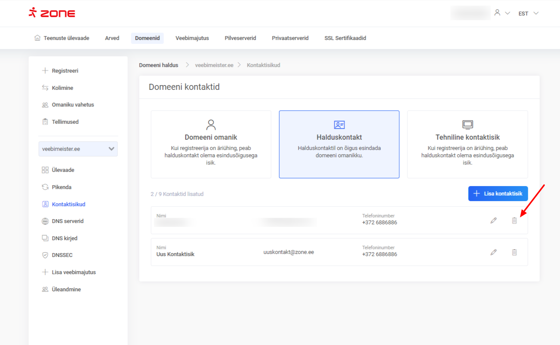Viewport: 560px width, 345px height.
Task: Delete the Uus Kontaktisik contact
Action: [x=514, y=252]
